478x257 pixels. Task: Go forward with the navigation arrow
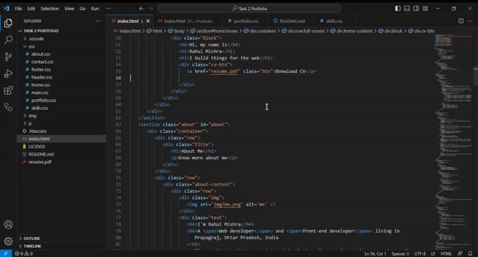(150, 9)
